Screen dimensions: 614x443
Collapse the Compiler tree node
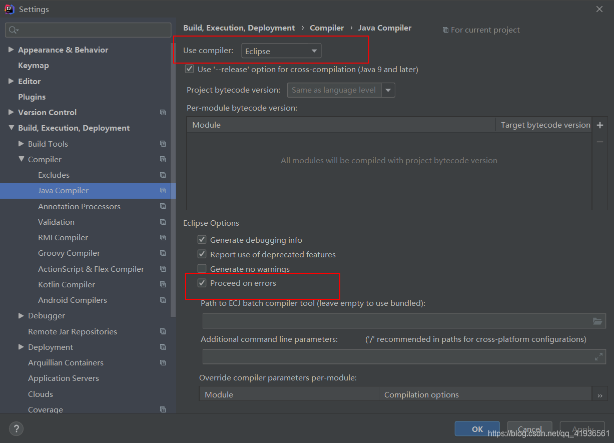coord(21,159)
